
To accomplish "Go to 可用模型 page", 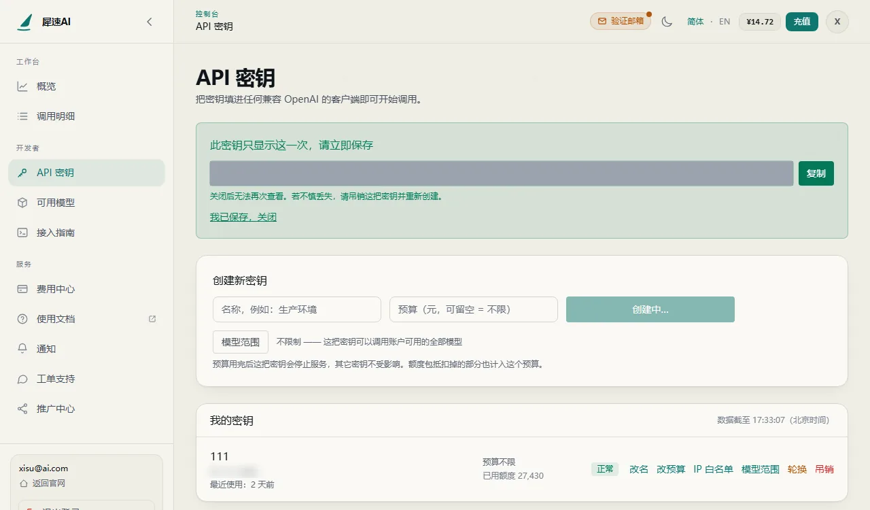I will pyautogui.click(x=86, y=203).
